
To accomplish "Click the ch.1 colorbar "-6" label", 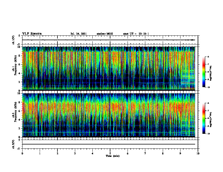I will click(208, 56).
